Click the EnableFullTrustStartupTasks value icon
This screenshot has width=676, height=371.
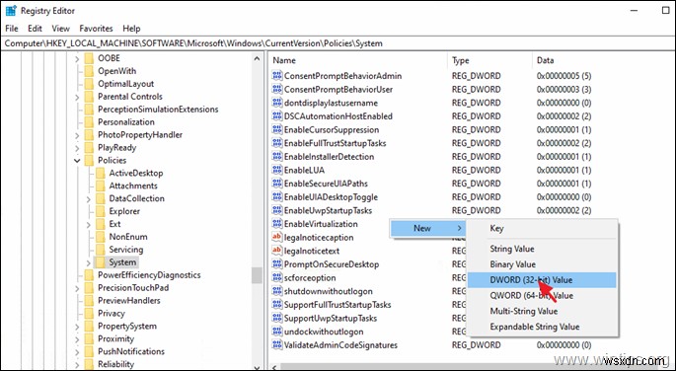tap(276, 143)
